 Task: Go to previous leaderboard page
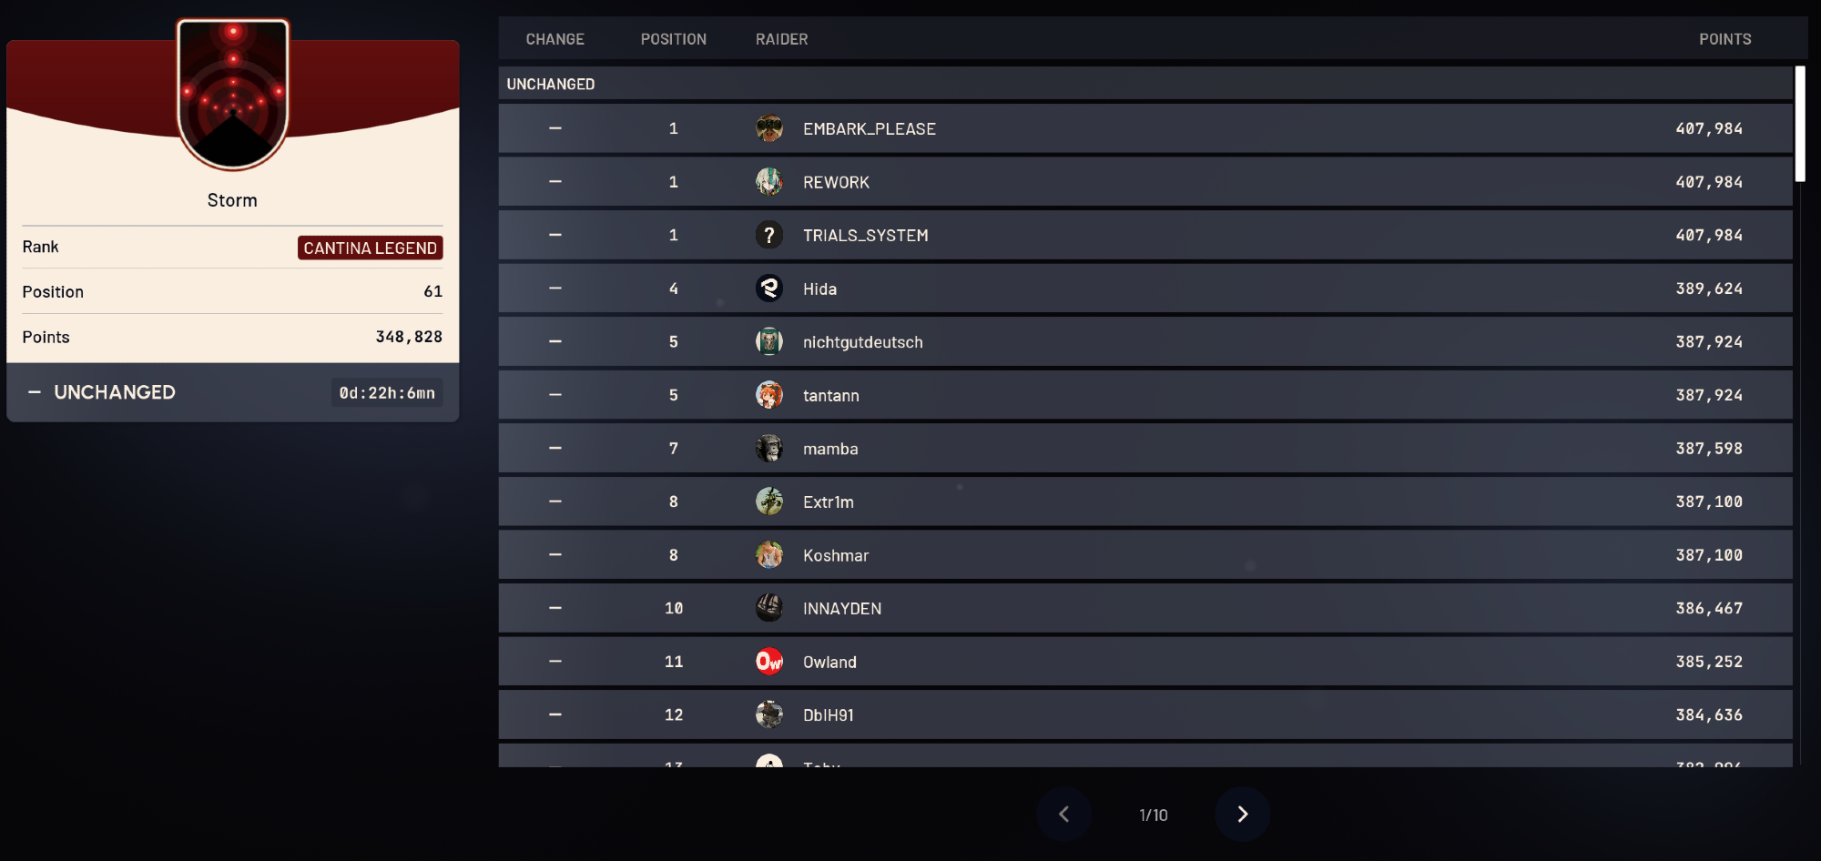pyautogui.click(x=1063, y=814)
